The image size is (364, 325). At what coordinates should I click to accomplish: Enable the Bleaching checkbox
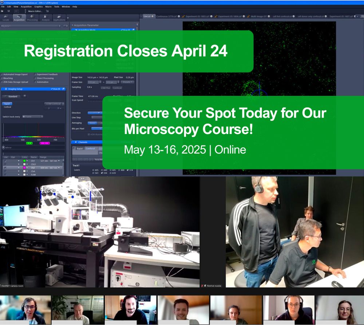point(2,78)
